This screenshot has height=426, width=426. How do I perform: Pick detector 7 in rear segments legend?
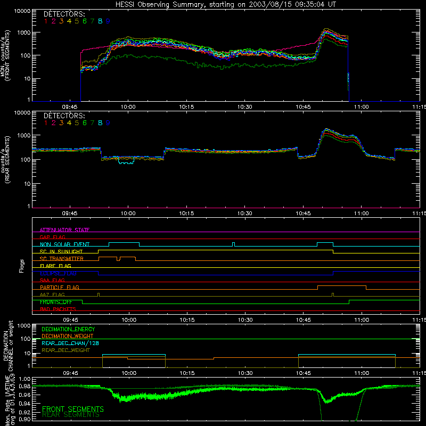click(92, 123)
